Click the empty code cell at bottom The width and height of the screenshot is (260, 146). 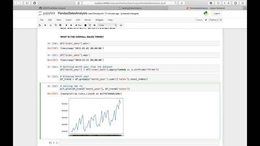(139, 143)
